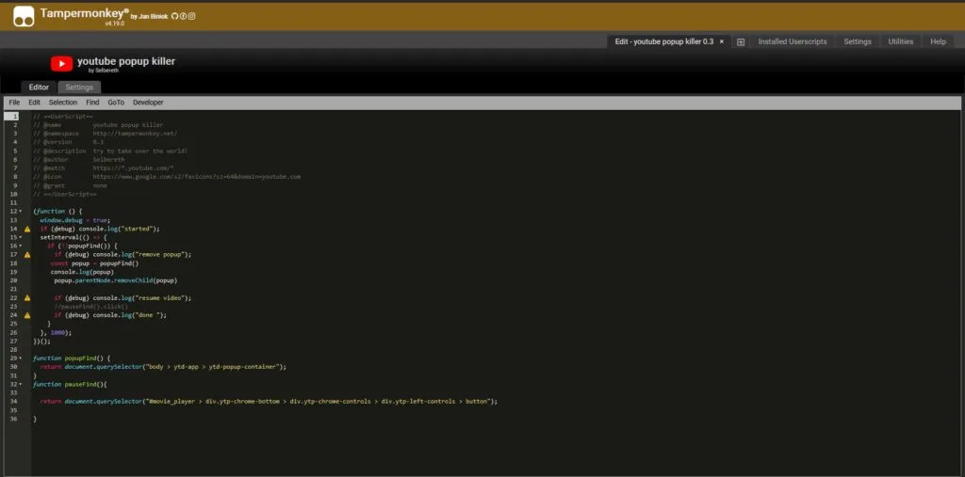
Task: Collapse the code fold at line 12
Action: (21, 212)
